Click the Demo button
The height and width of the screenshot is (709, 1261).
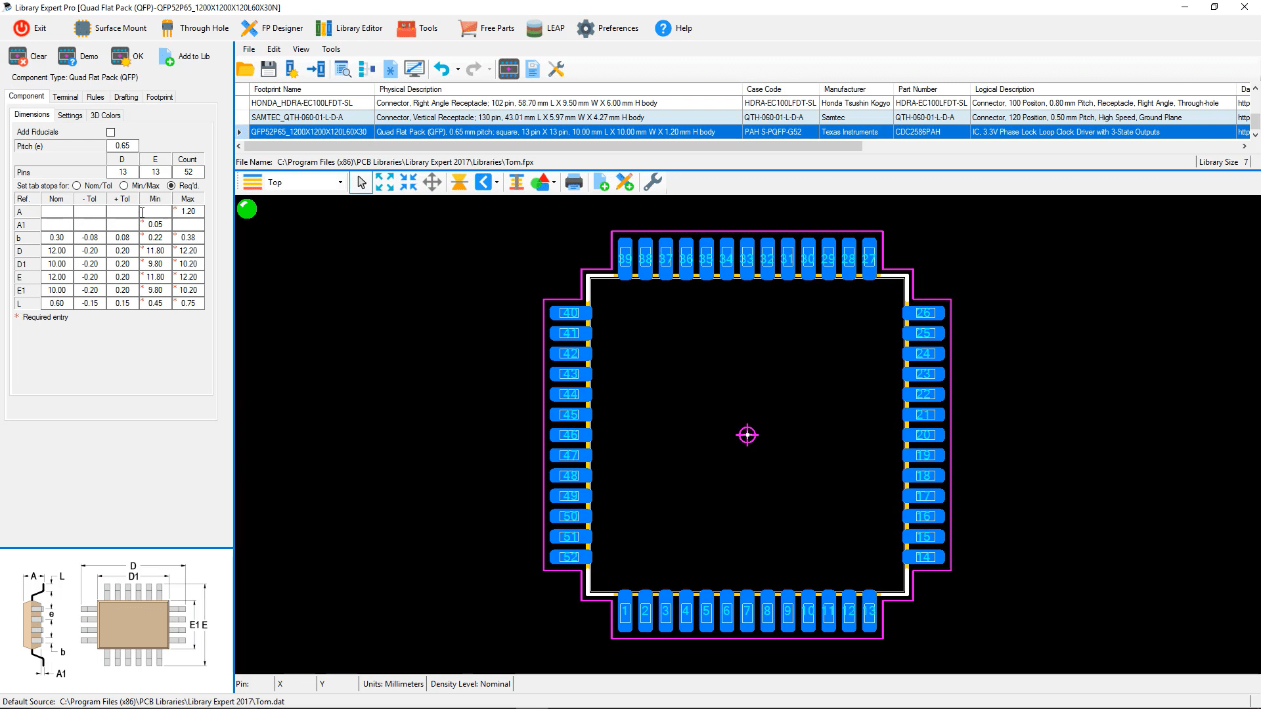click(x=77, y=56)
